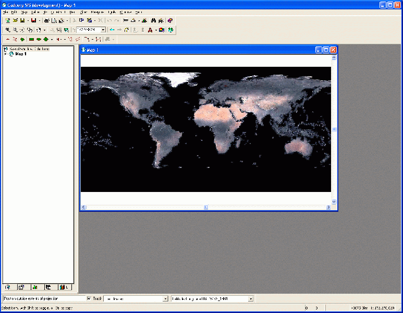The height and width of the screenshot is (313, 403).
Task: Open the coordinate system dropdown in the bottom bar
Action: click(x=251, y=299)
